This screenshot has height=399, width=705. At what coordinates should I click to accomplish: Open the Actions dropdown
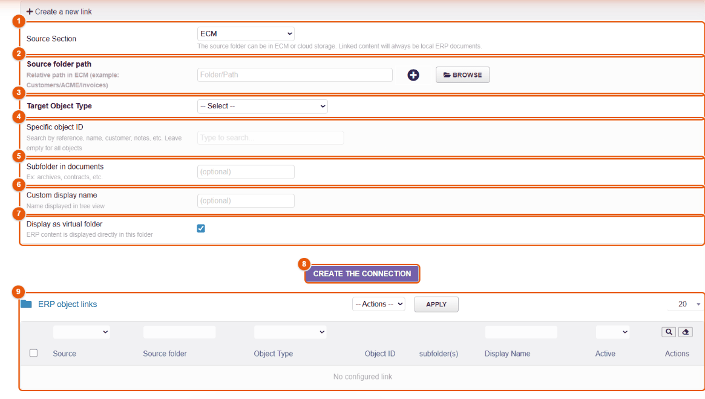(x=379, y=304)
